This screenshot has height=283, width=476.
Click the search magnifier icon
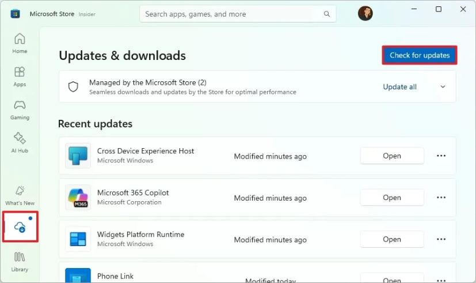(327, 14)
